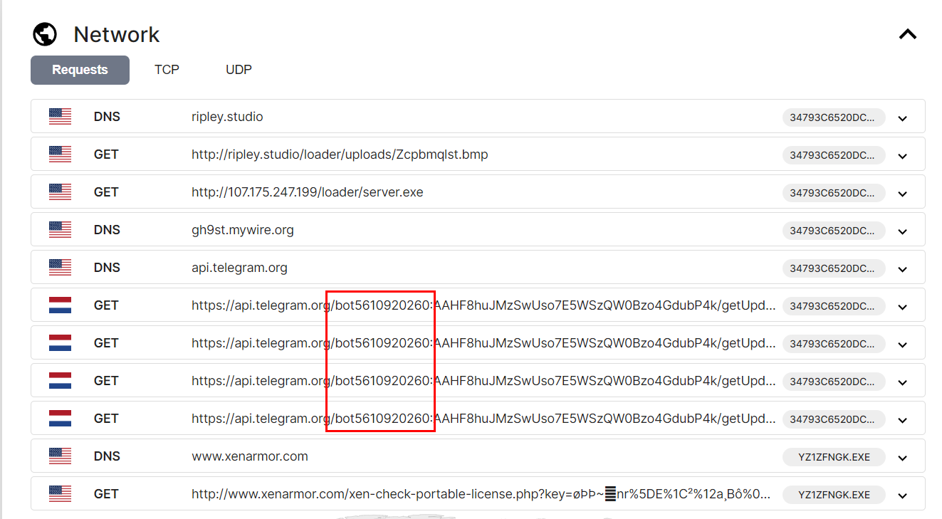This screenshot has width=942, height=519.
Task: Click the ripley.studio domain text
Action: coord(227,117)
